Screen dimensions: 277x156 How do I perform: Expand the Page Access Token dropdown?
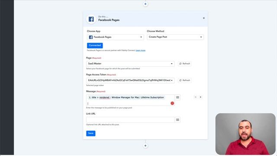[130, 80]
